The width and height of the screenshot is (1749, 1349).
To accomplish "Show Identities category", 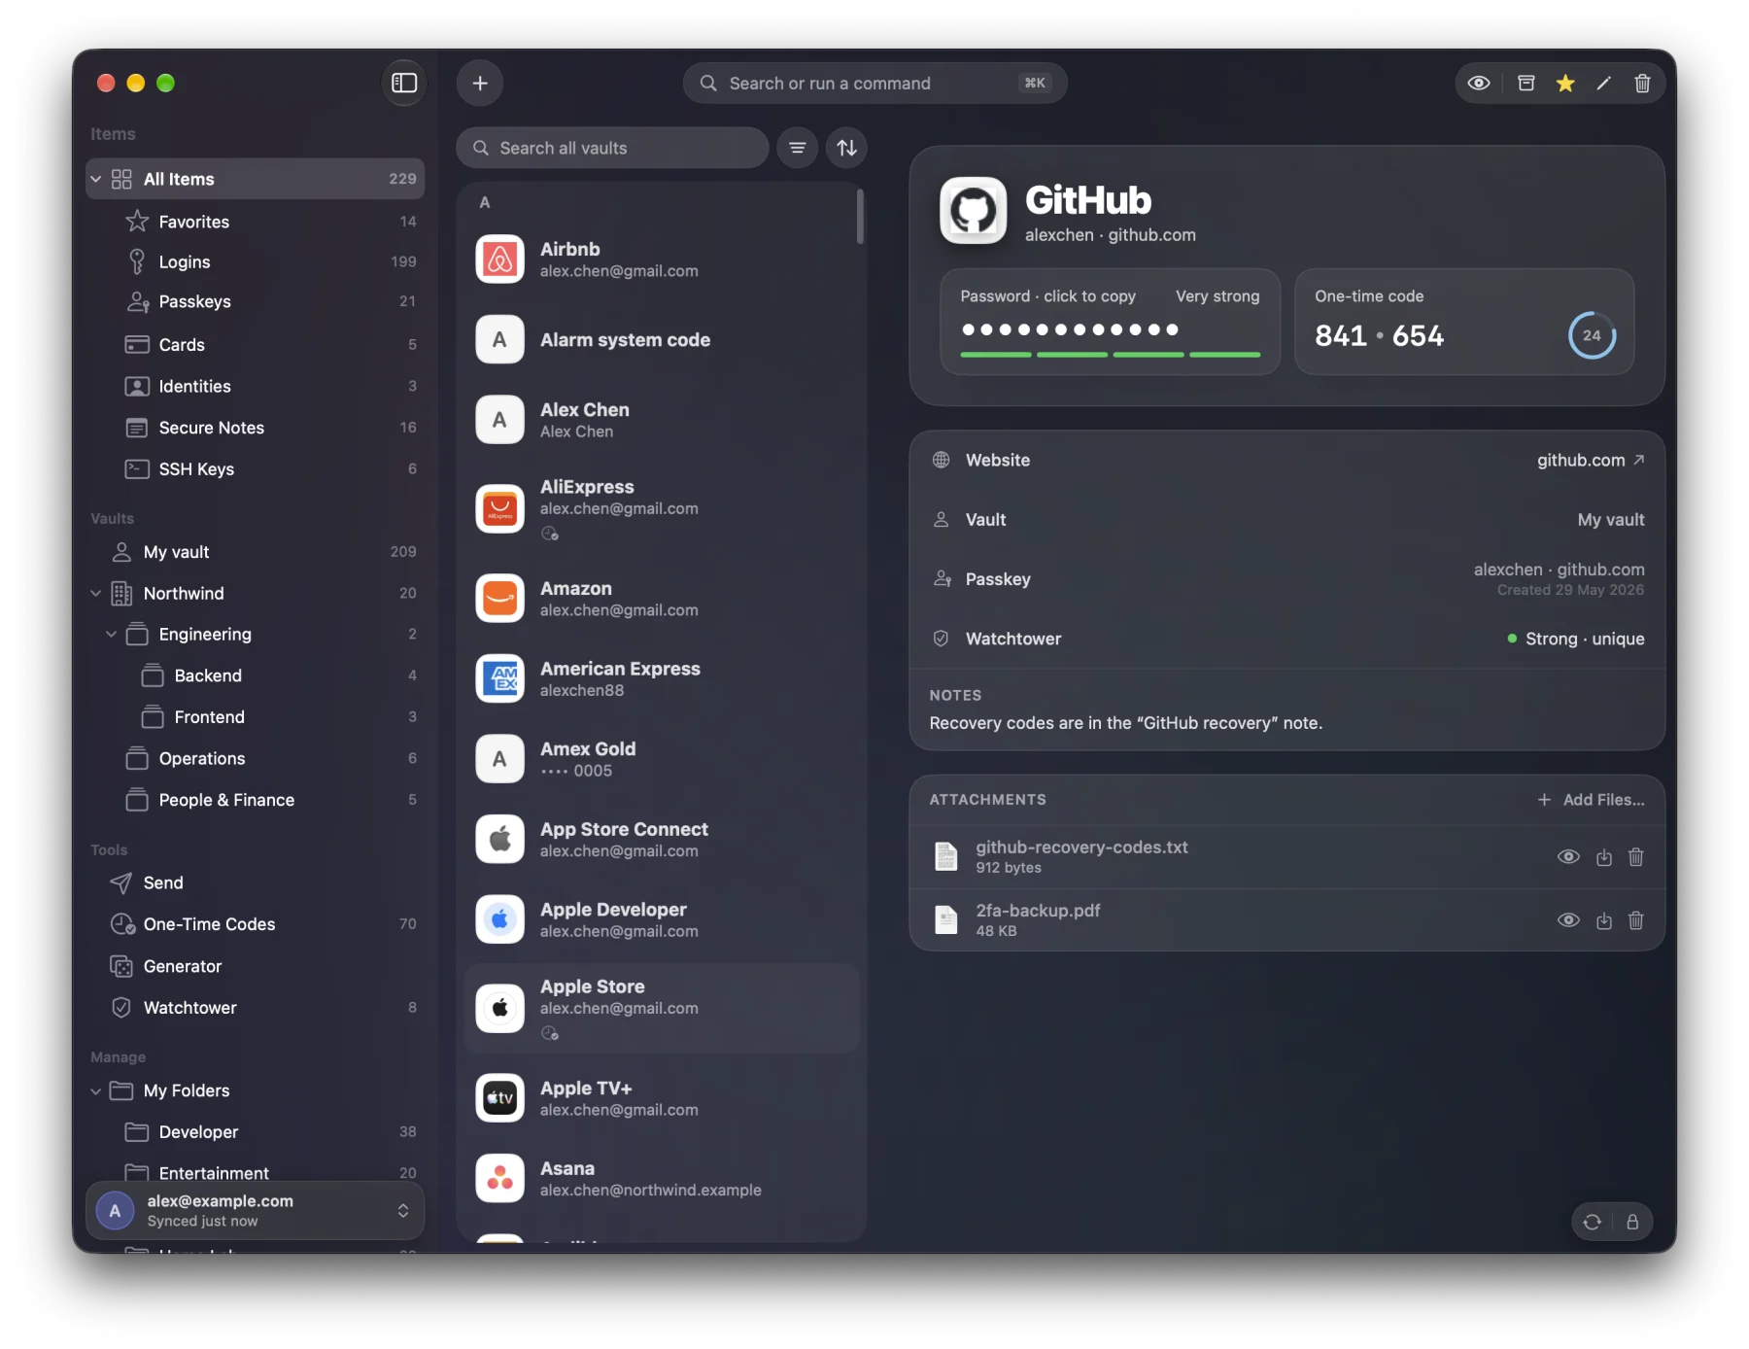I will click(x=256, y=386).
